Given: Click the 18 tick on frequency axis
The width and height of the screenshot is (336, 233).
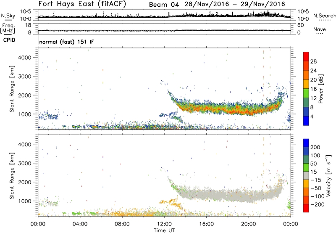Looking at the screenshot, I should [28, 25].
